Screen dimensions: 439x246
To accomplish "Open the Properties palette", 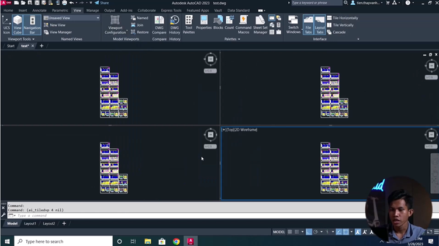I will pyautogui.click(x=204, y=22).
